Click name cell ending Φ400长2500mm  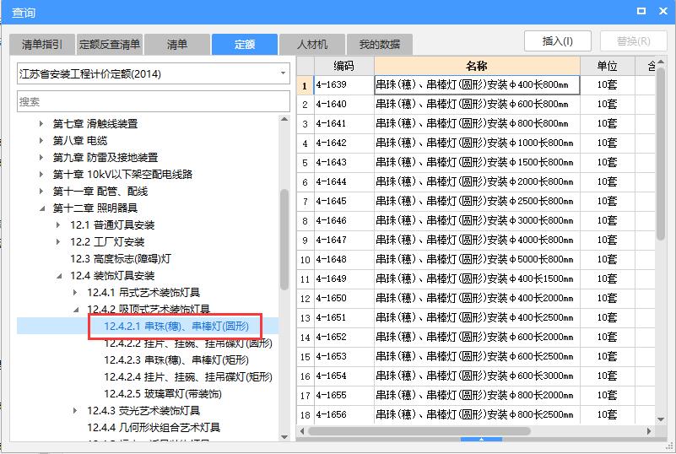pos(477,317)
